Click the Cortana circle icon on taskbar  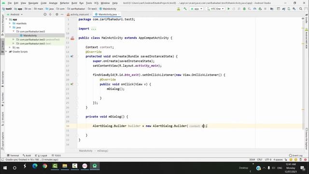click(14, 168)
